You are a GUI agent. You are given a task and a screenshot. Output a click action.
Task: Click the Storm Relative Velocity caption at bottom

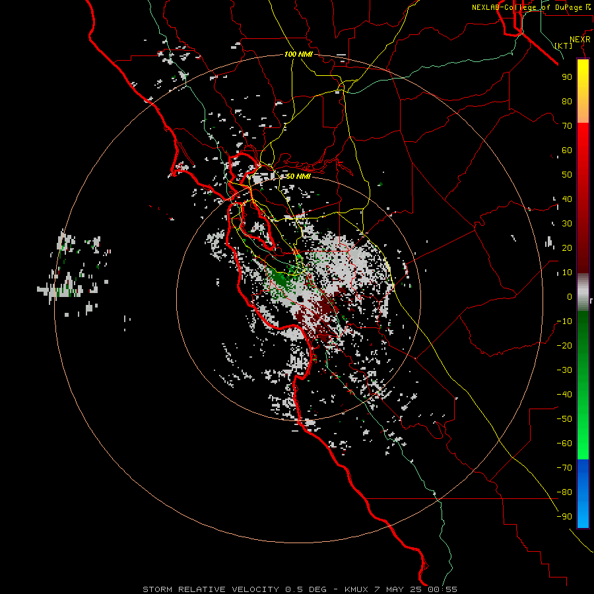coord(300,589)
